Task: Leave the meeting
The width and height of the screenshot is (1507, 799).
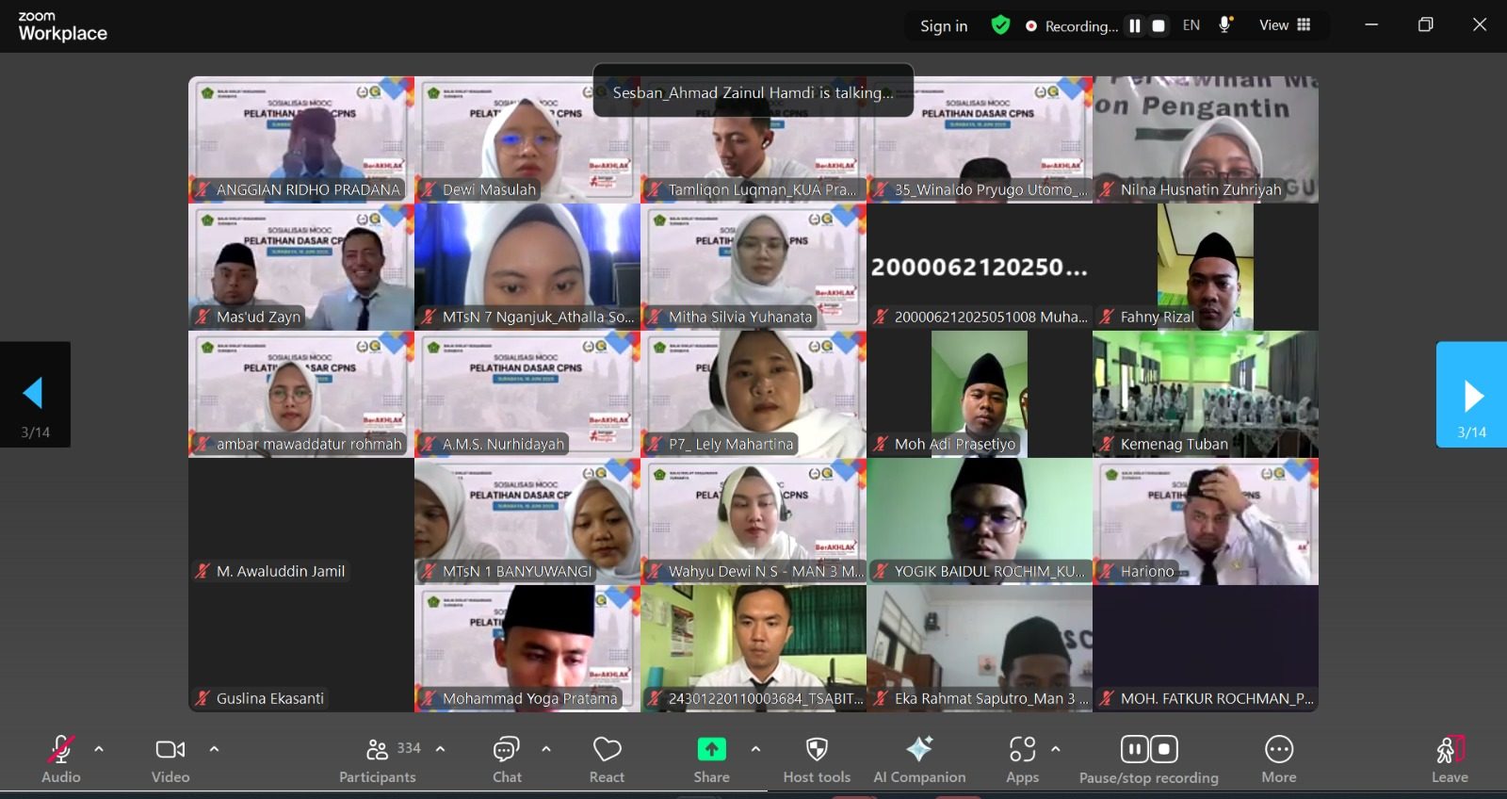Action: [x=1450, y=759]
